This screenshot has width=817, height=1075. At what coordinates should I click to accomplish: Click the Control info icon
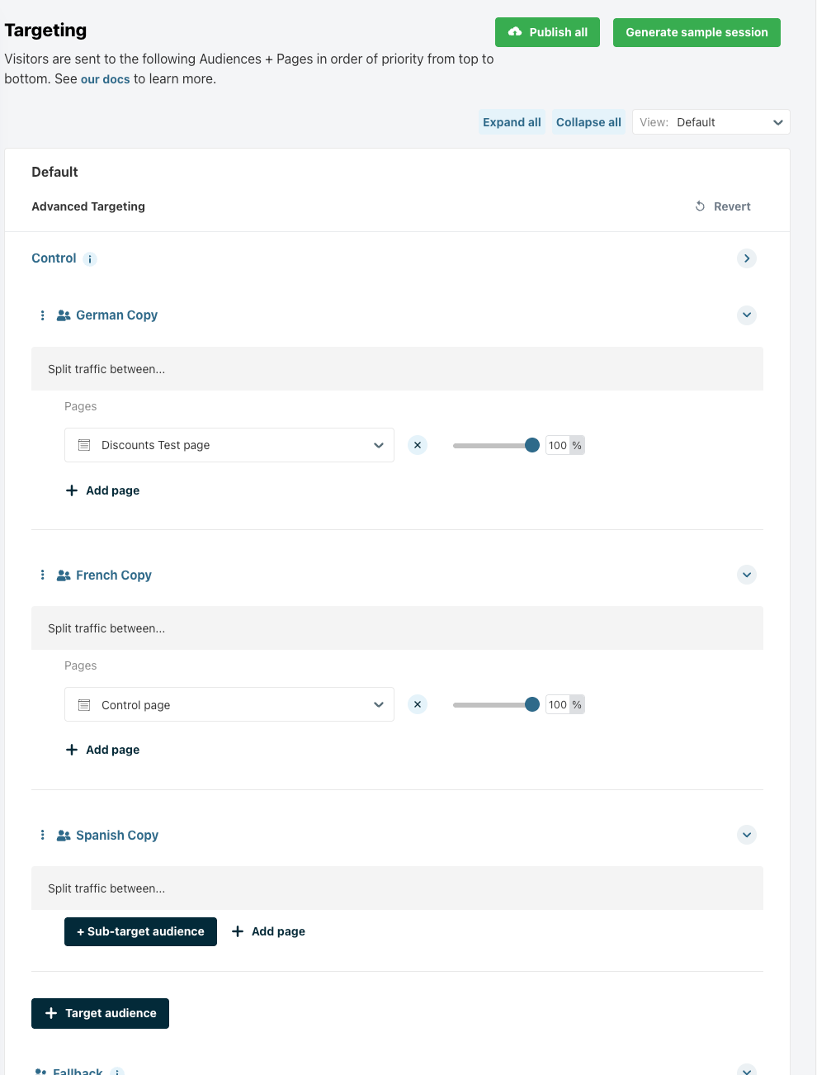click(x=90, y=259)
